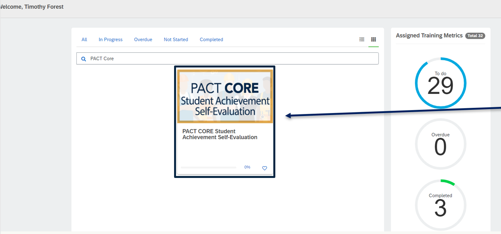Focus the search field containing PACT Core

tap(229, 59)
